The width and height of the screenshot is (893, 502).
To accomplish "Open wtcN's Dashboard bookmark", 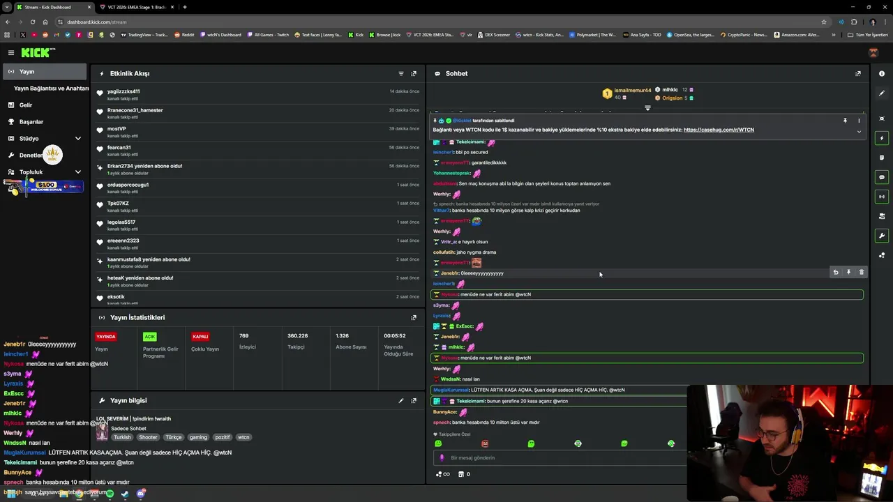I will 221,34.
